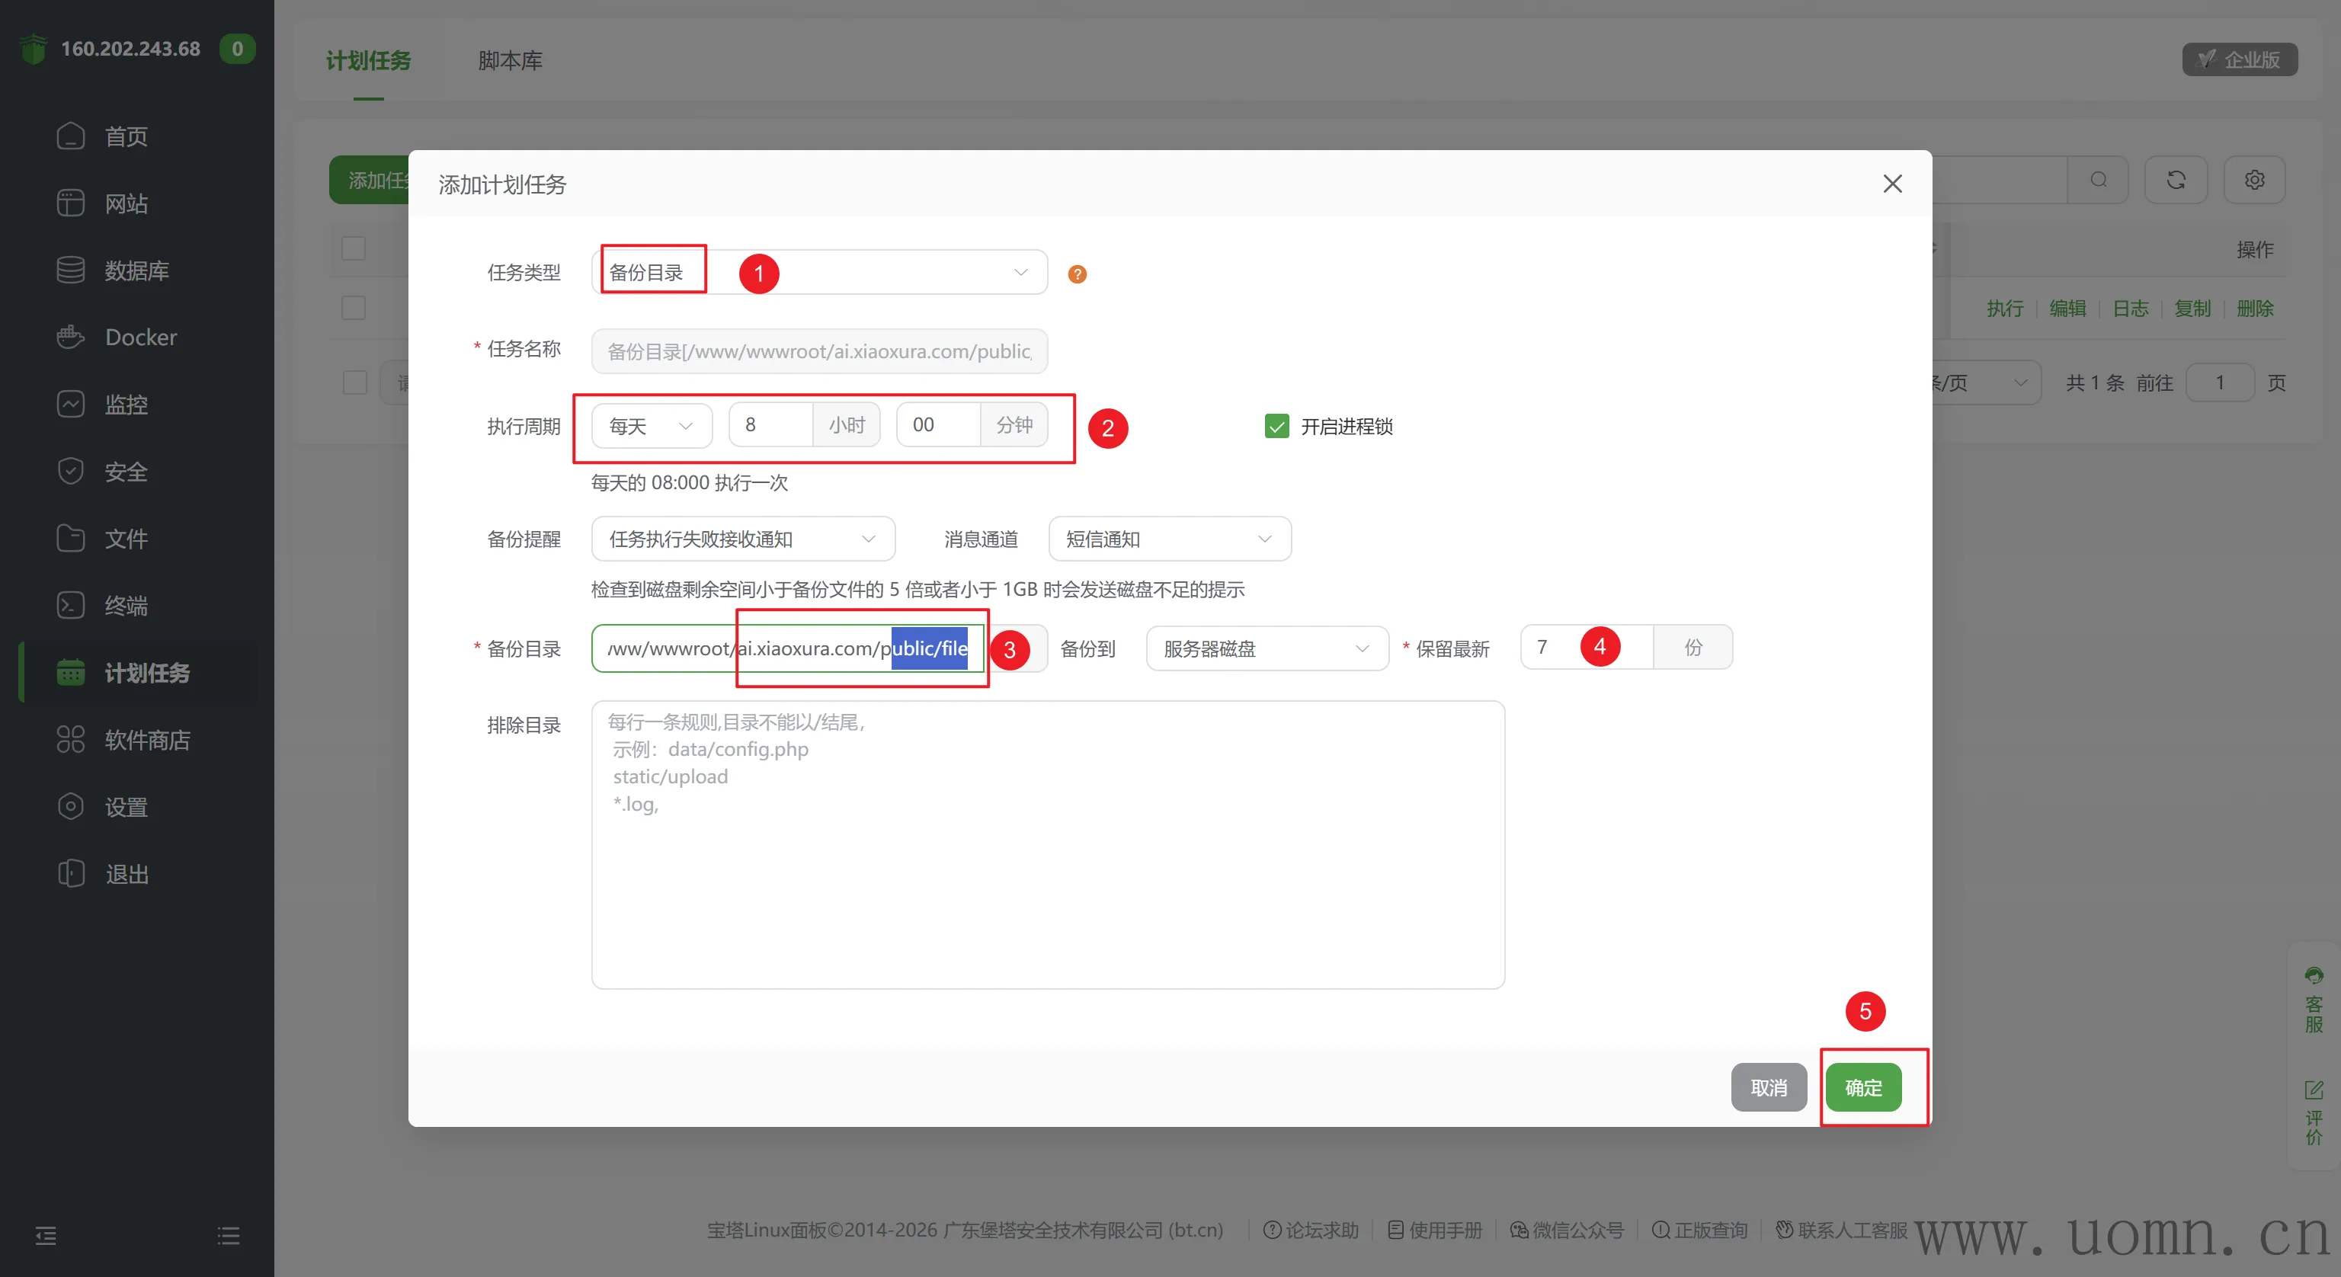Click the green 确定 button
Viewport: 2341px width, 1277px height.
1862,1087
